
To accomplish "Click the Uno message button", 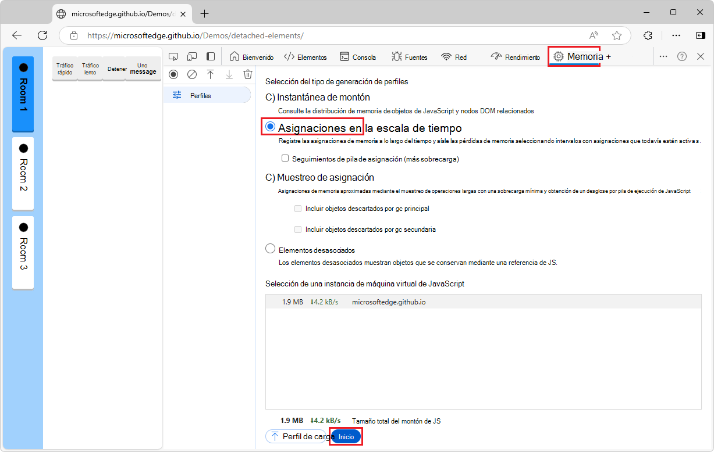I will tap(143, 69).
